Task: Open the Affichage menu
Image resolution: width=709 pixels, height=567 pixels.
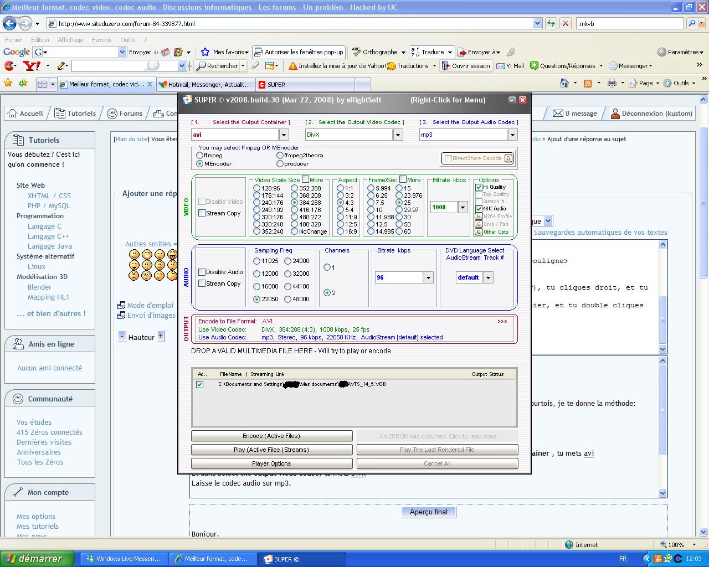Action: (x=70, y=40)
